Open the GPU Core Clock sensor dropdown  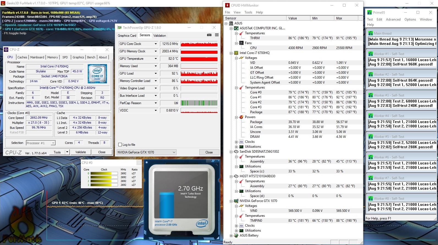click(x=156, y=44)
